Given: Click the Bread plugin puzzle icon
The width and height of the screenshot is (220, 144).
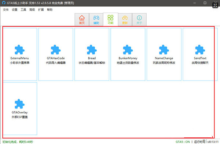Looking at the screenshot, I should [x=92, y=50].
